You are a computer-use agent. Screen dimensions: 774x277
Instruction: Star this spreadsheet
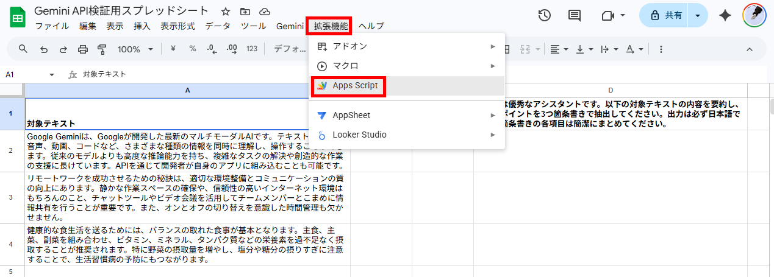coord(226,12)
